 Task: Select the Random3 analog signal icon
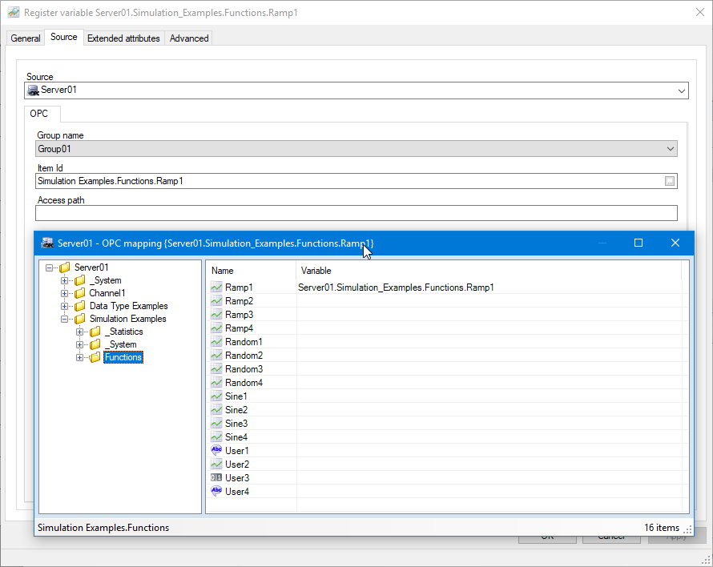pyautogui.click(x=216, y=368)
